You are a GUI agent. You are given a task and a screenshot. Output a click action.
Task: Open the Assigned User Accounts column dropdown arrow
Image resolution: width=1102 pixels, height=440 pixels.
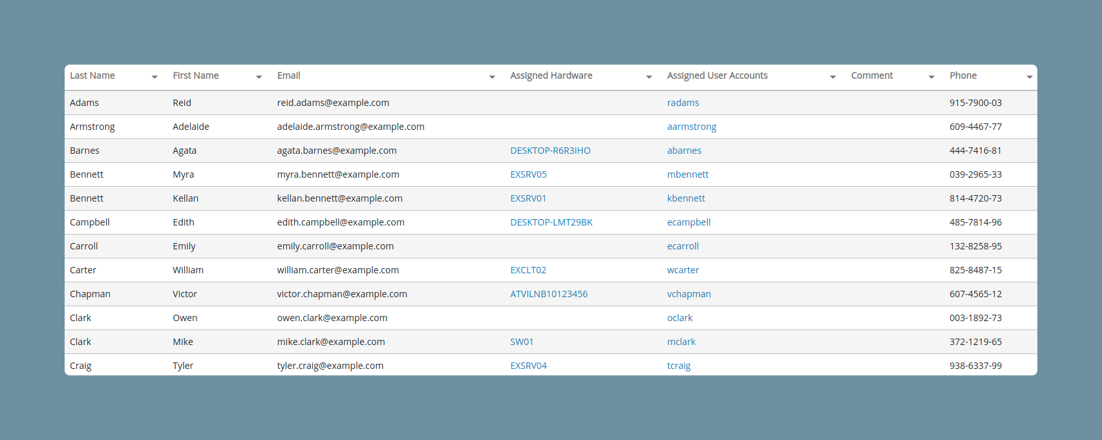[832, 77]
